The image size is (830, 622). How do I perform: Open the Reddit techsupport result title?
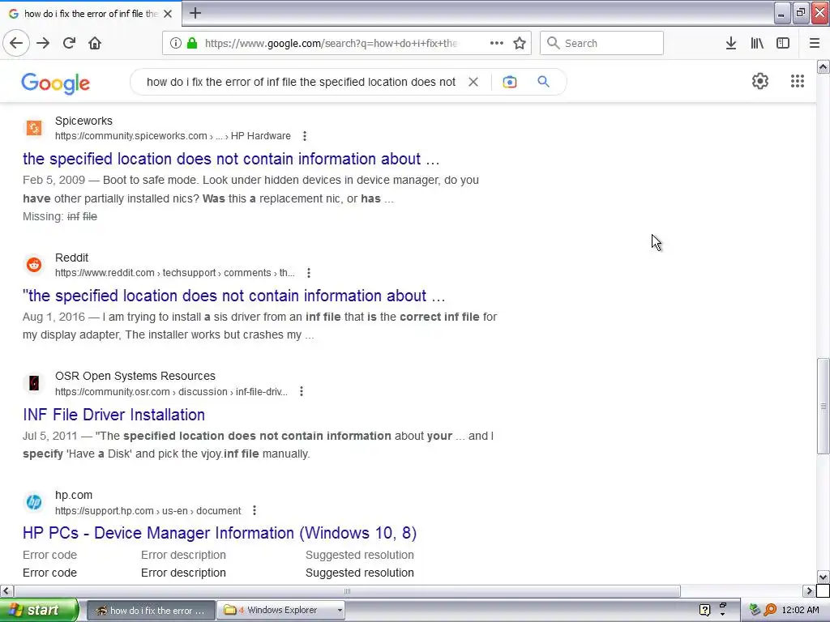pos(233,296)
